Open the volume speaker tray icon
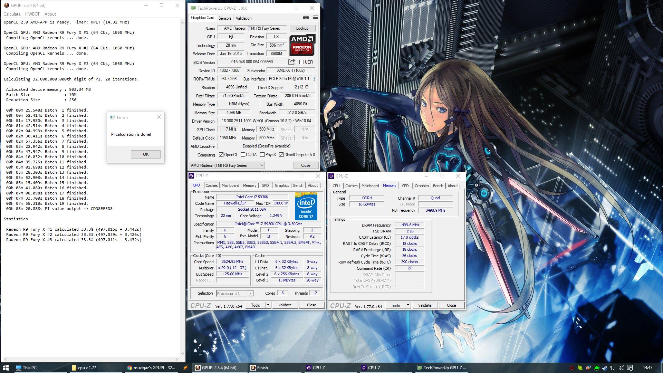Viewport: 663px width, 373px height. coord(622,368)
